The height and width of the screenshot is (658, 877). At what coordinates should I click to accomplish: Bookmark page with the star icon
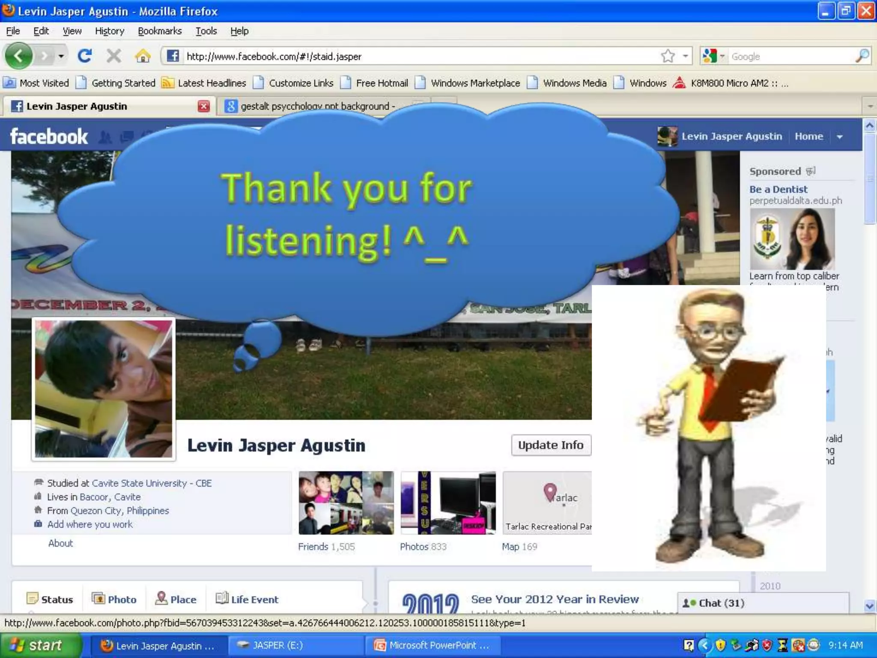pyautogui.click(x=667, y=56)
